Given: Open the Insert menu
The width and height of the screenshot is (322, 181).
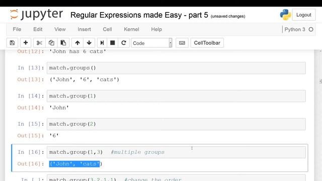Looking at the screenshot, I should point(84,29).
